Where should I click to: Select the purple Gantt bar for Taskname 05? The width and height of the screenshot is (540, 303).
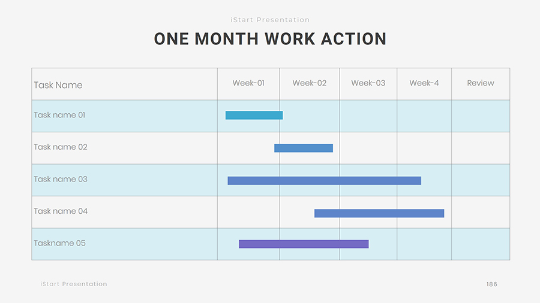click(x=304, y=244)
